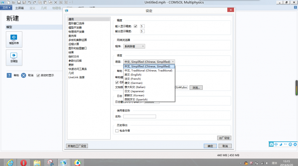Click the moon icon in IME toolbar
This screenshot has width=298, height=166.
tap(281, 144)
